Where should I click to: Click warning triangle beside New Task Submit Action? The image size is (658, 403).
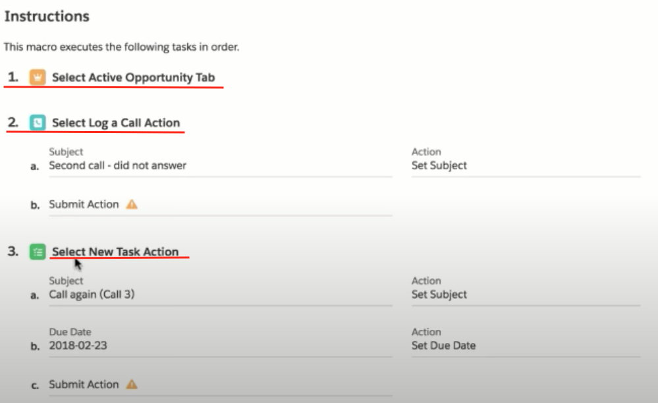click(132, 384)
